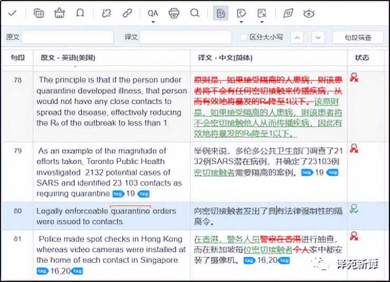The width and height of the screenshot is (390, 282).
Task: Click the chain link icon in toolbar
Action: click(127, 13)
